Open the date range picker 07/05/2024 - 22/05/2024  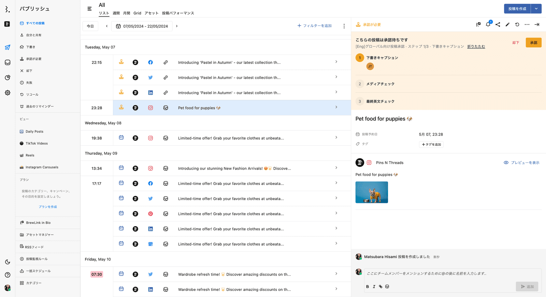142,26
